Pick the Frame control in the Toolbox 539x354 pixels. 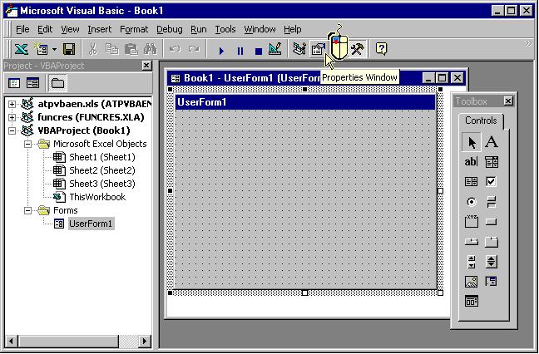pos(472,222)
